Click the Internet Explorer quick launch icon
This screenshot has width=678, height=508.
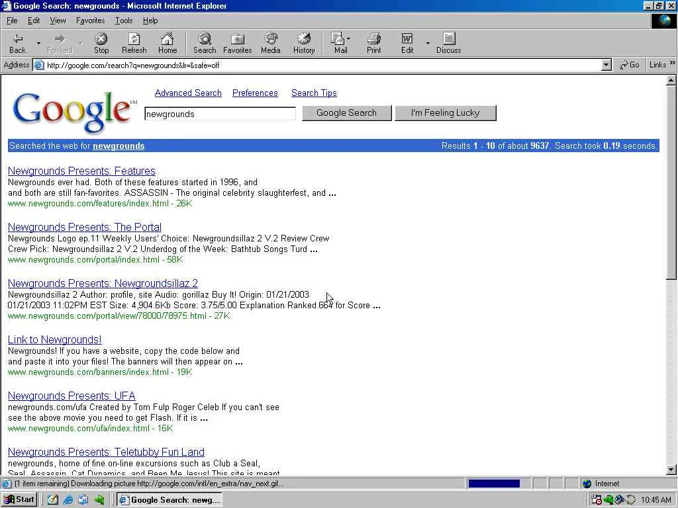tap(68, 500)
